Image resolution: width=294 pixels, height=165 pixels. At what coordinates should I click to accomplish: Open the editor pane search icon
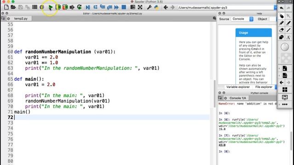(x=215, y=18)
